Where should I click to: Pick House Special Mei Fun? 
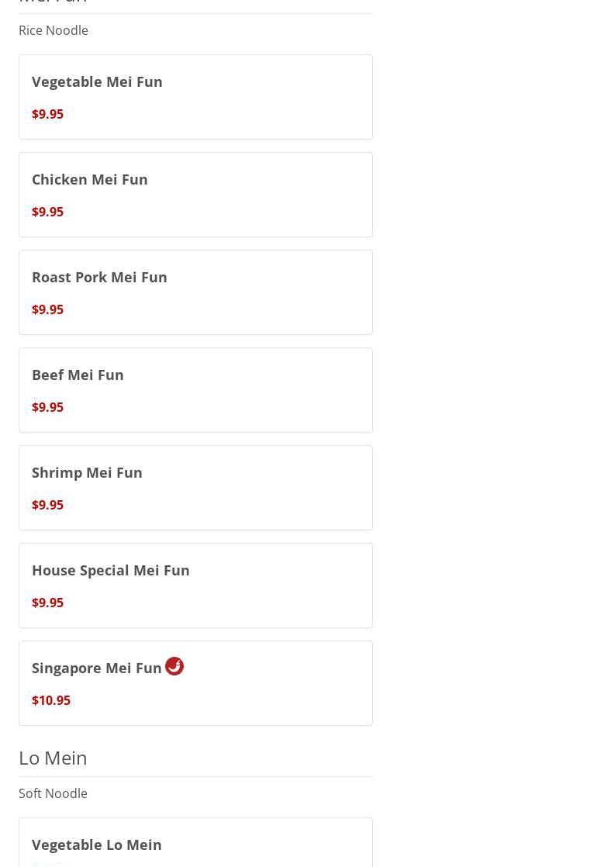195,585
